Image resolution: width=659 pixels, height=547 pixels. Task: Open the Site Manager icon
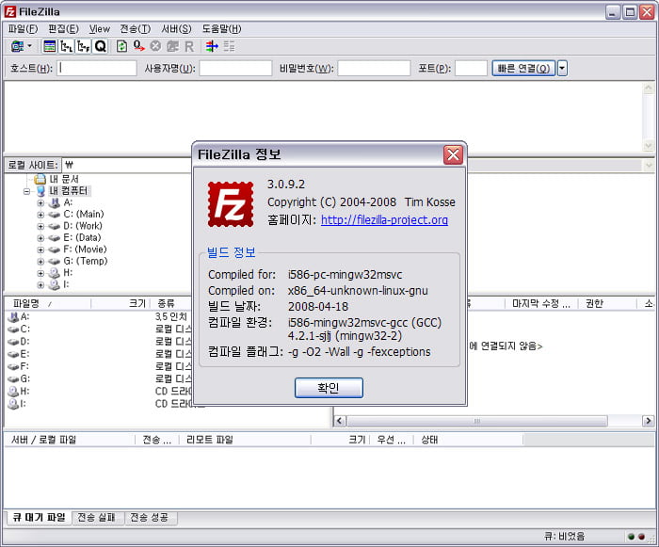16,46
